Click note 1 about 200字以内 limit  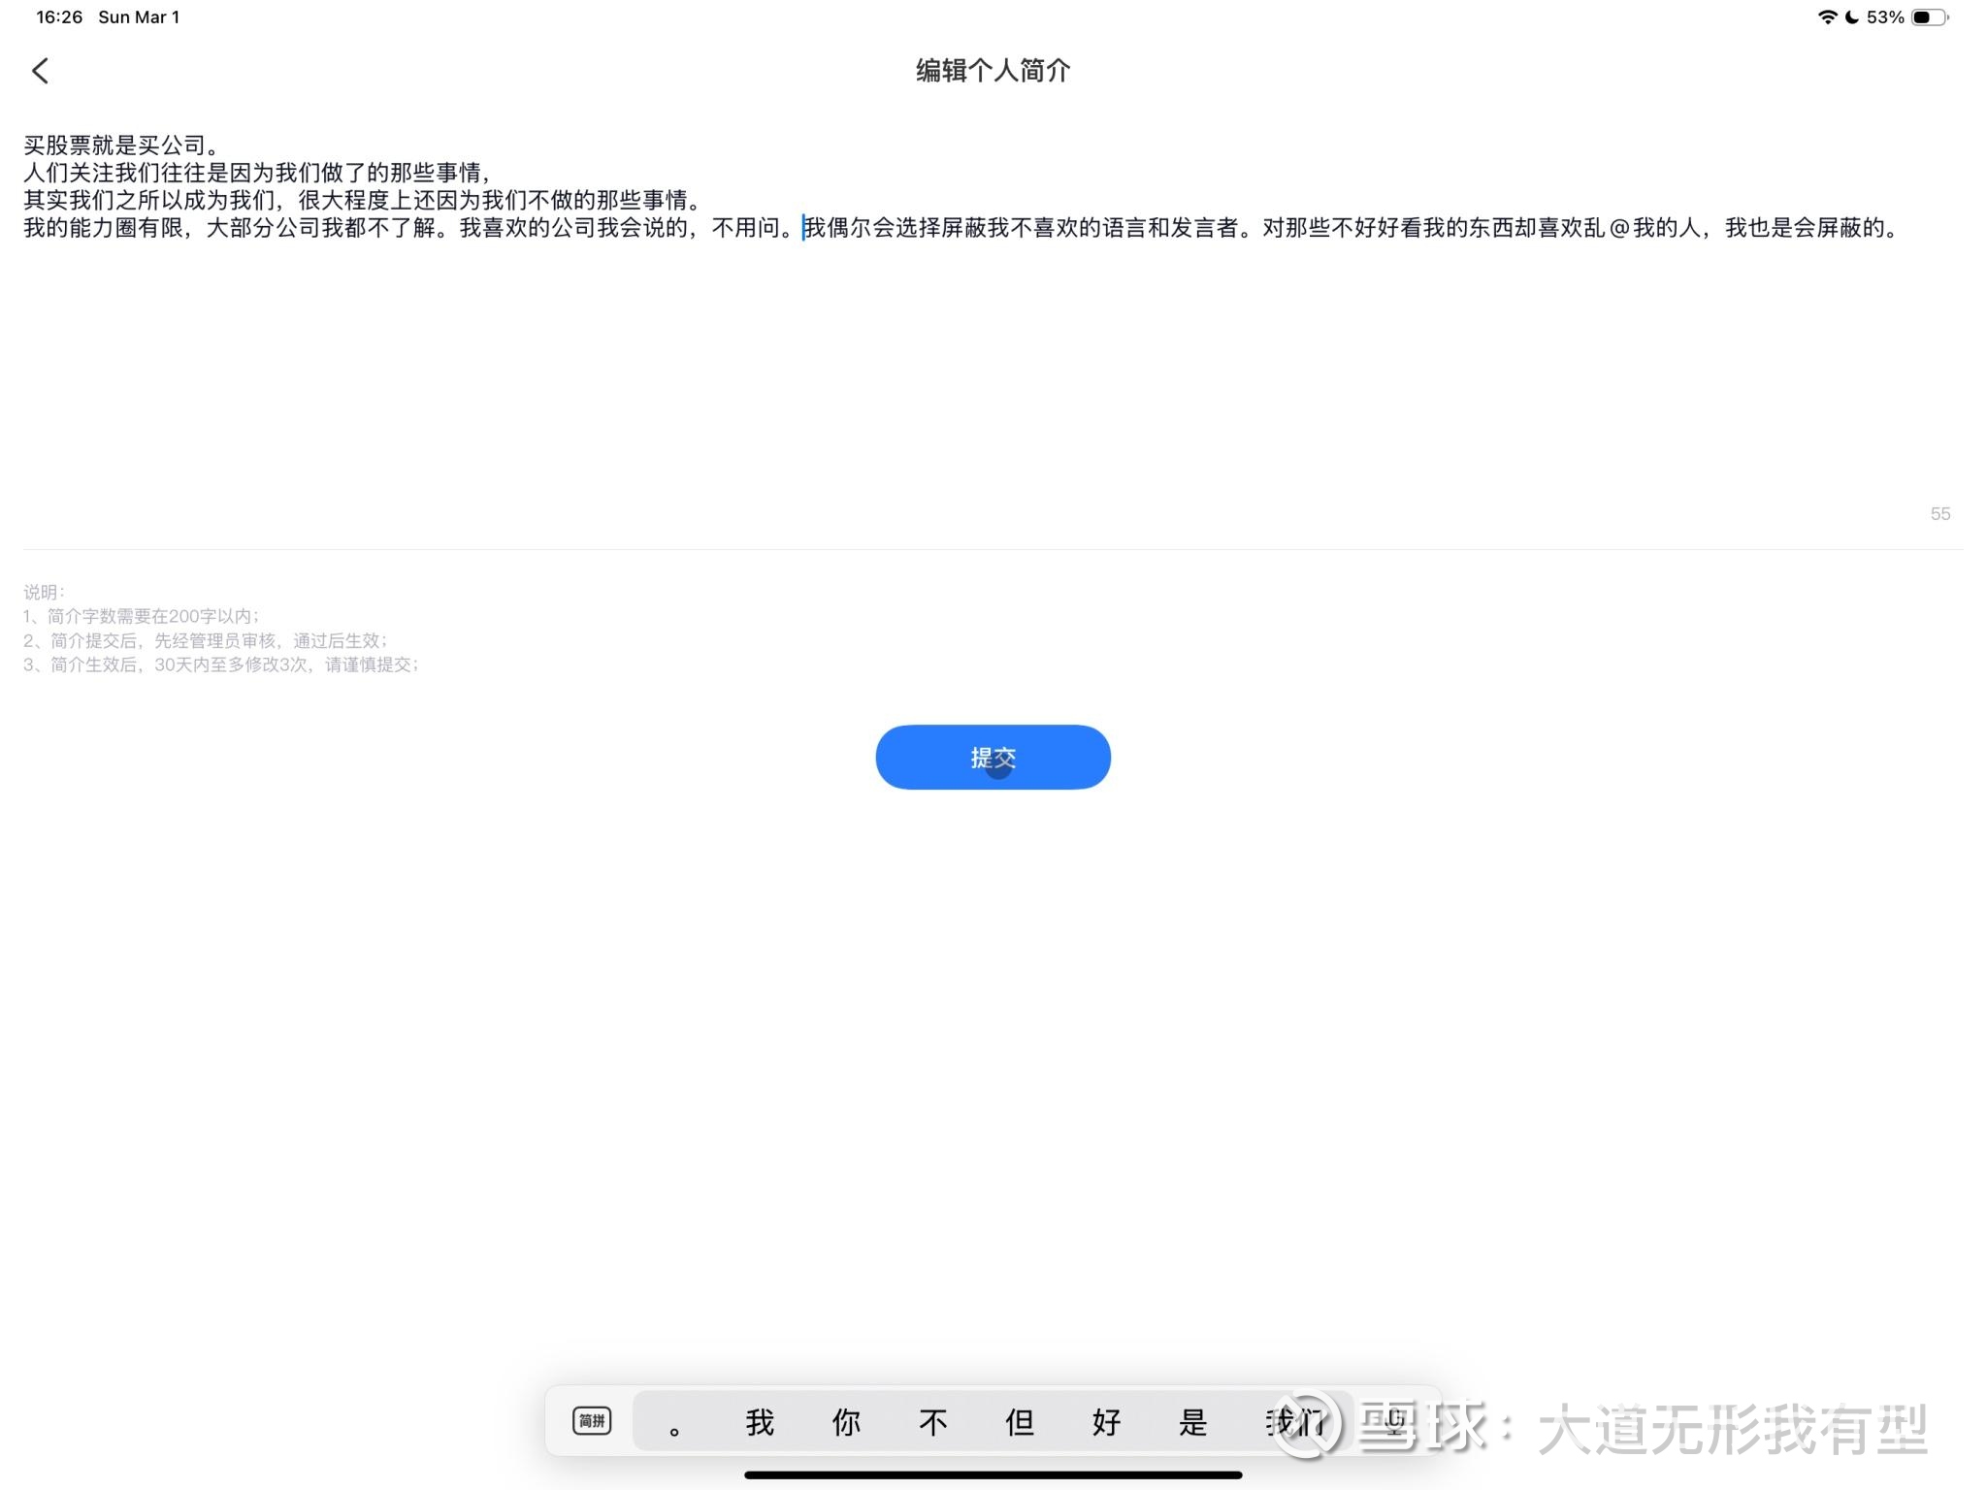pos(142,616)
